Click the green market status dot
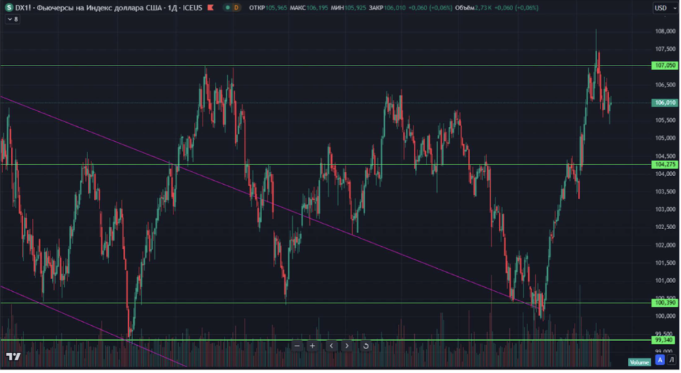 tap(228, 8)
